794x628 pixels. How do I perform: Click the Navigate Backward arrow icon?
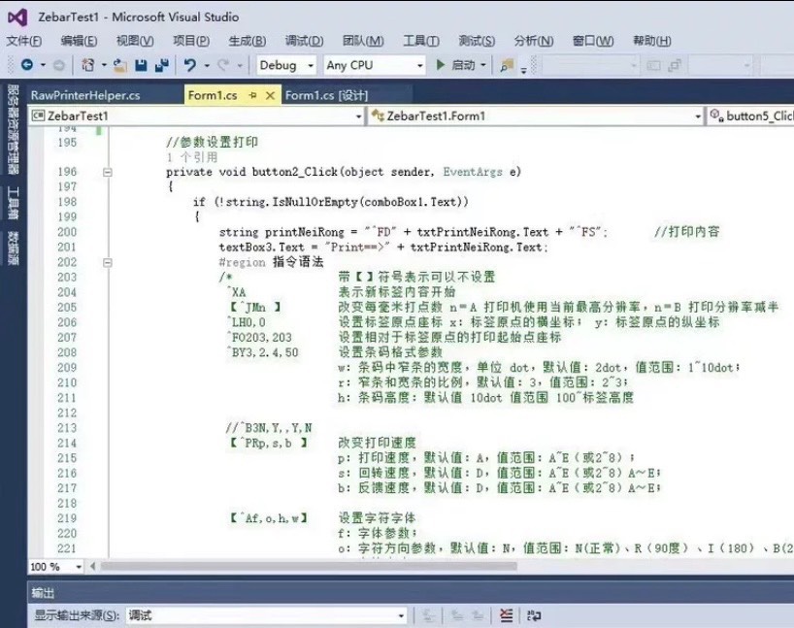27,65
